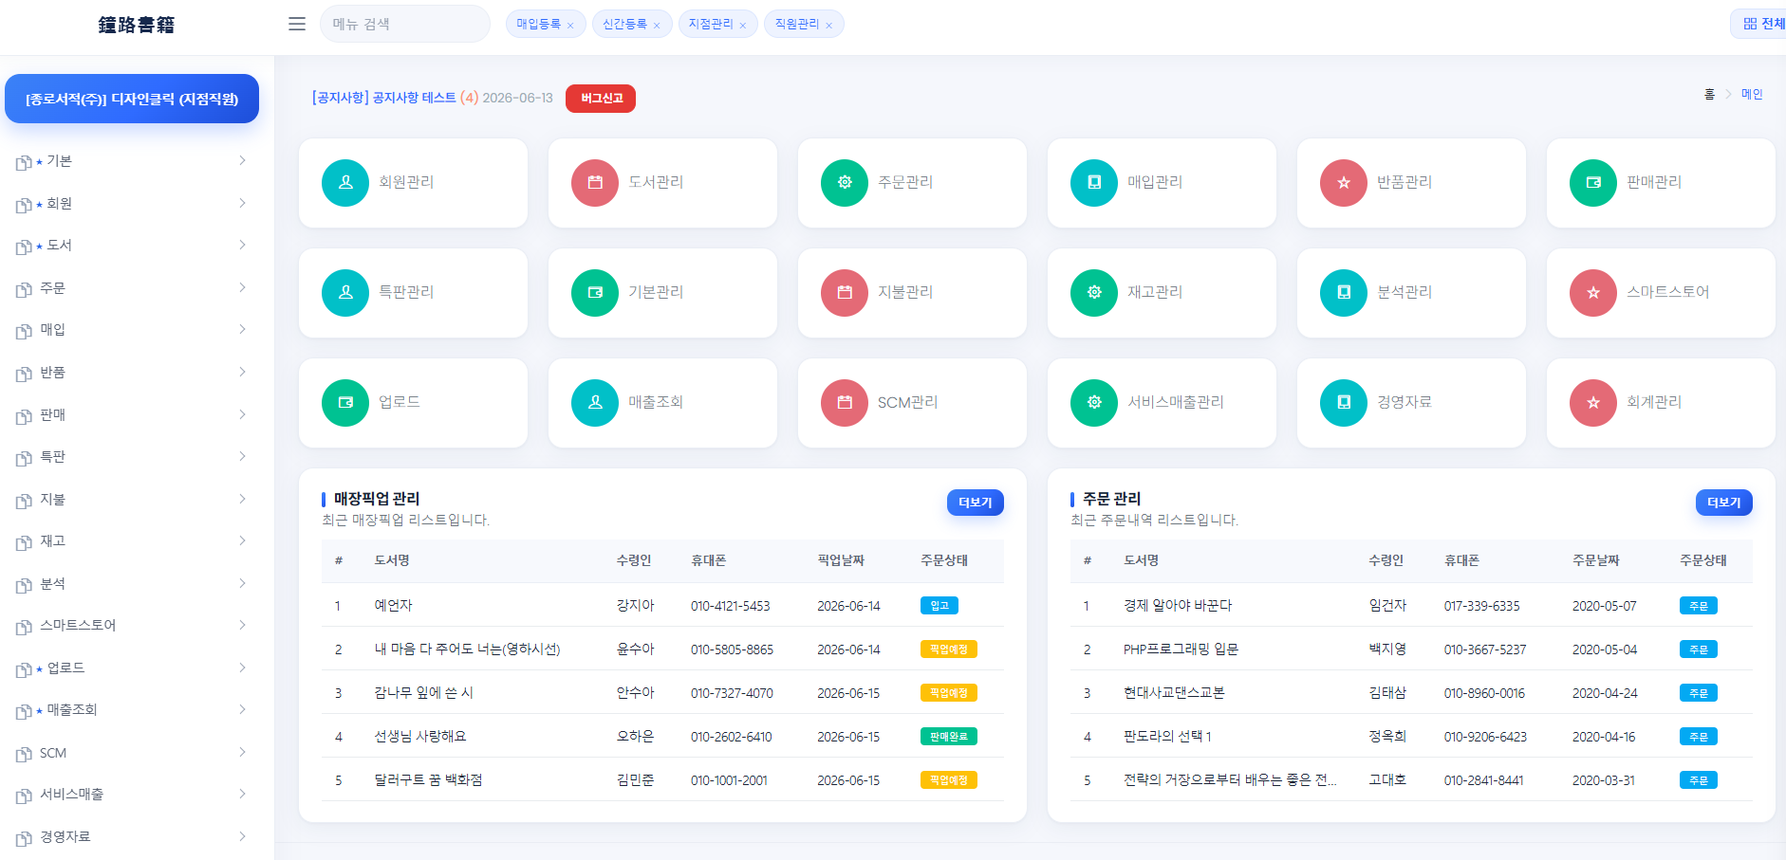The width and height of the screenshot is (1786, 860).
Task: Expand the 판매 sidebar menu chevron
Action: pos(243,414)
